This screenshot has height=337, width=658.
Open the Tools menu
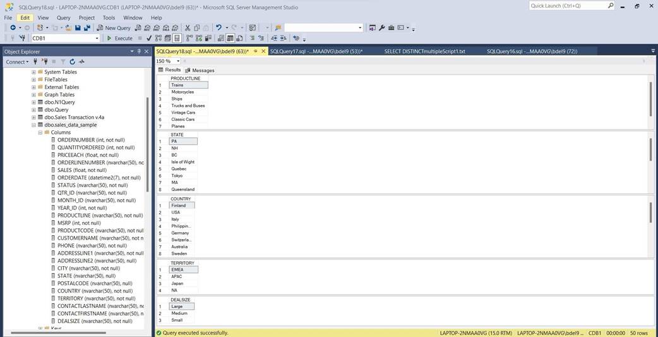(x=109, y=18)
